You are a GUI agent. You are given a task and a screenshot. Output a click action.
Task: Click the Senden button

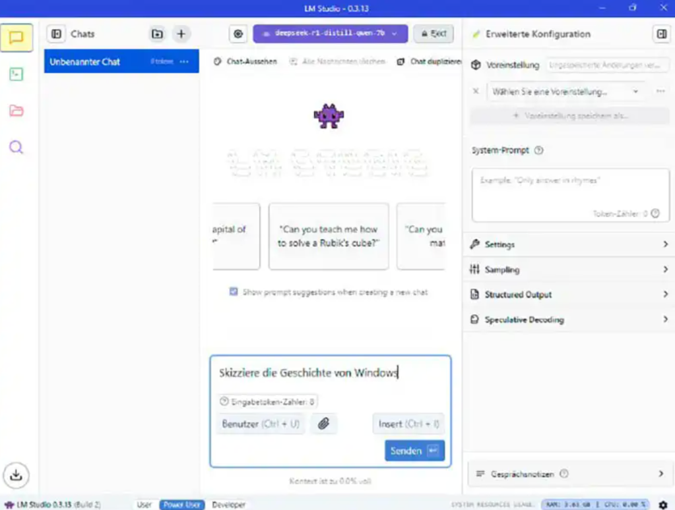click(x=414, y=451)
